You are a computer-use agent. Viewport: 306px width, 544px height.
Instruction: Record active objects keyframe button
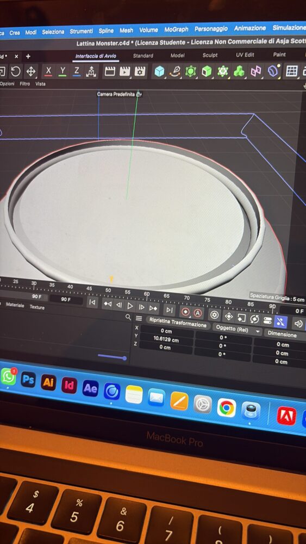(x=186, y=312)
